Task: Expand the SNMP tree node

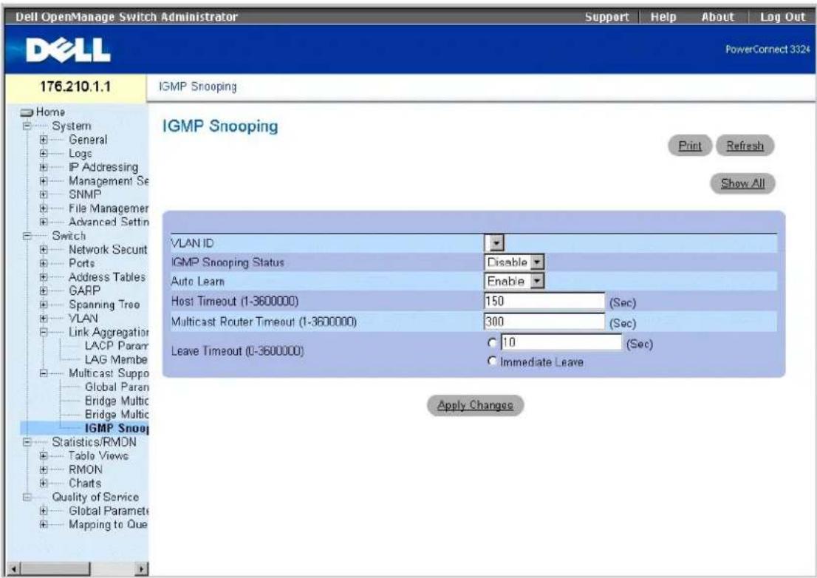Action: (44, 194)
